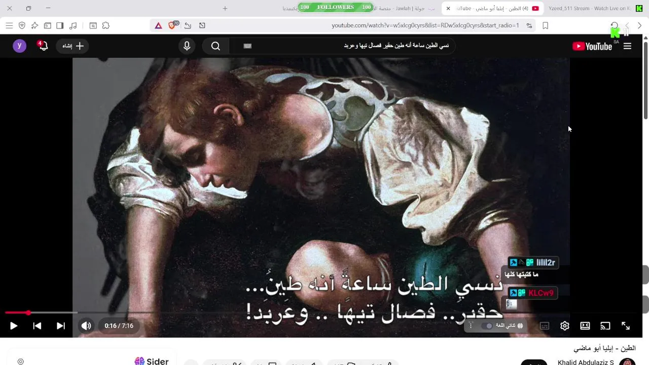
Task: Open a new browser tab
Action: 225,8
